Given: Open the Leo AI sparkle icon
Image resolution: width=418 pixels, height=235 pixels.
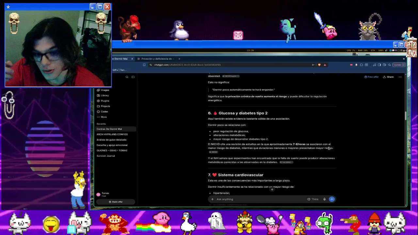Looking at the screenshot, I should pyautogui.click(x=389, y=65).
